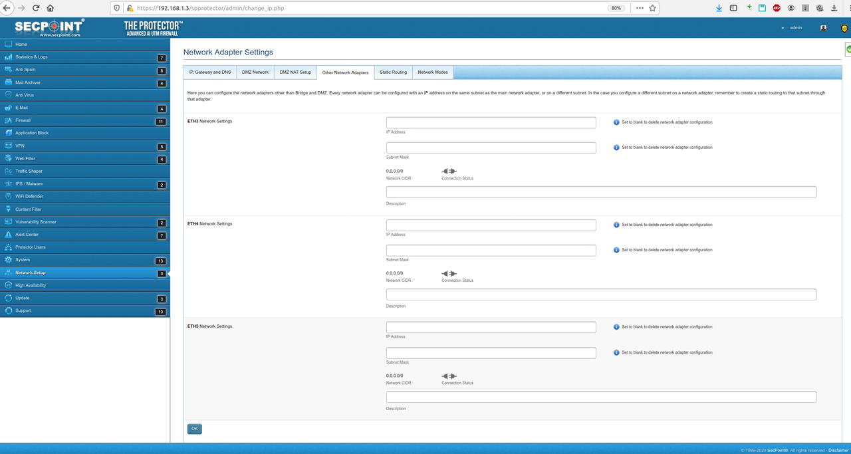Go back using the browser back arrow
This screenshot has width=851, height=454.
(7, 8)
